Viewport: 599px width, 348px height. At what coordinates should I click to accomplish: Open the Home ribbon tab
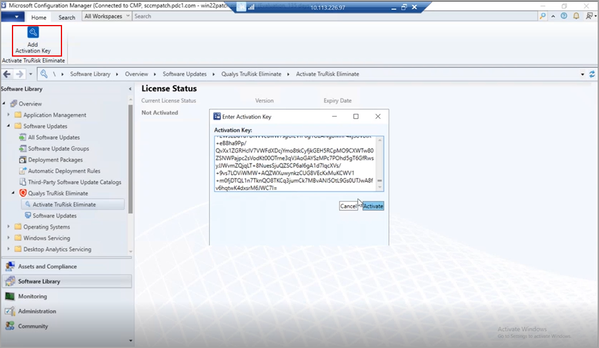[x=39, y=17]
